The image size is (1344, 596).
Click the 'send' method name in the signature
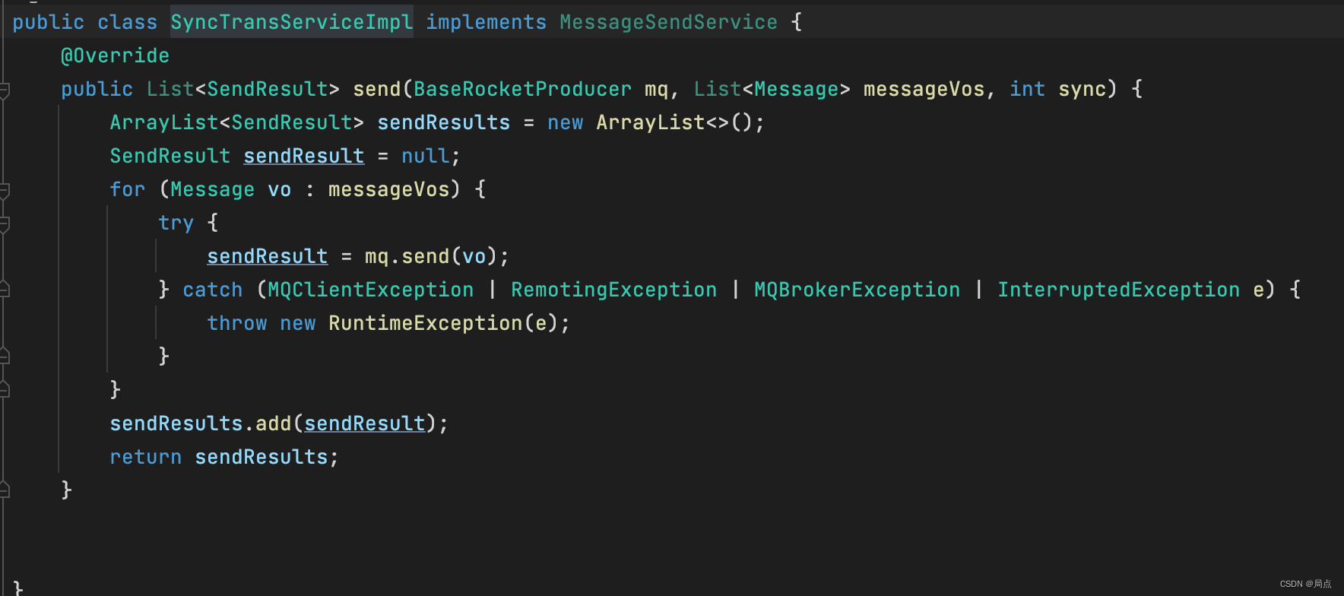pyautogui.click(x=377, y=89)
